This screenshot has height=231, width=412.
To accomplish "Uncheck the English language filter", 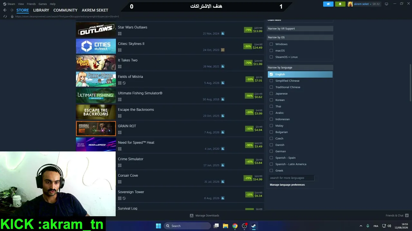I will click(271, 74).
